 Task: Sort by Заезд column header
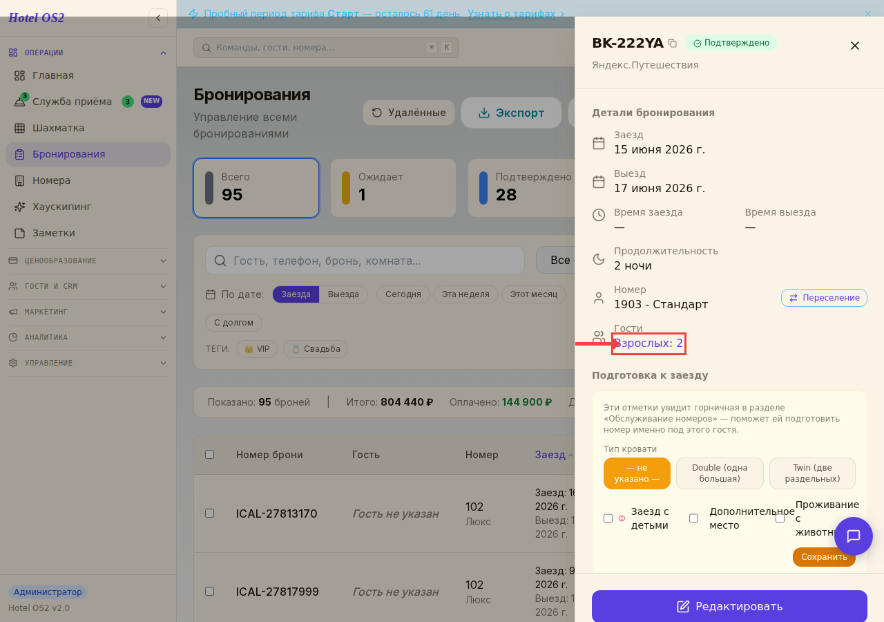[554, 455]
